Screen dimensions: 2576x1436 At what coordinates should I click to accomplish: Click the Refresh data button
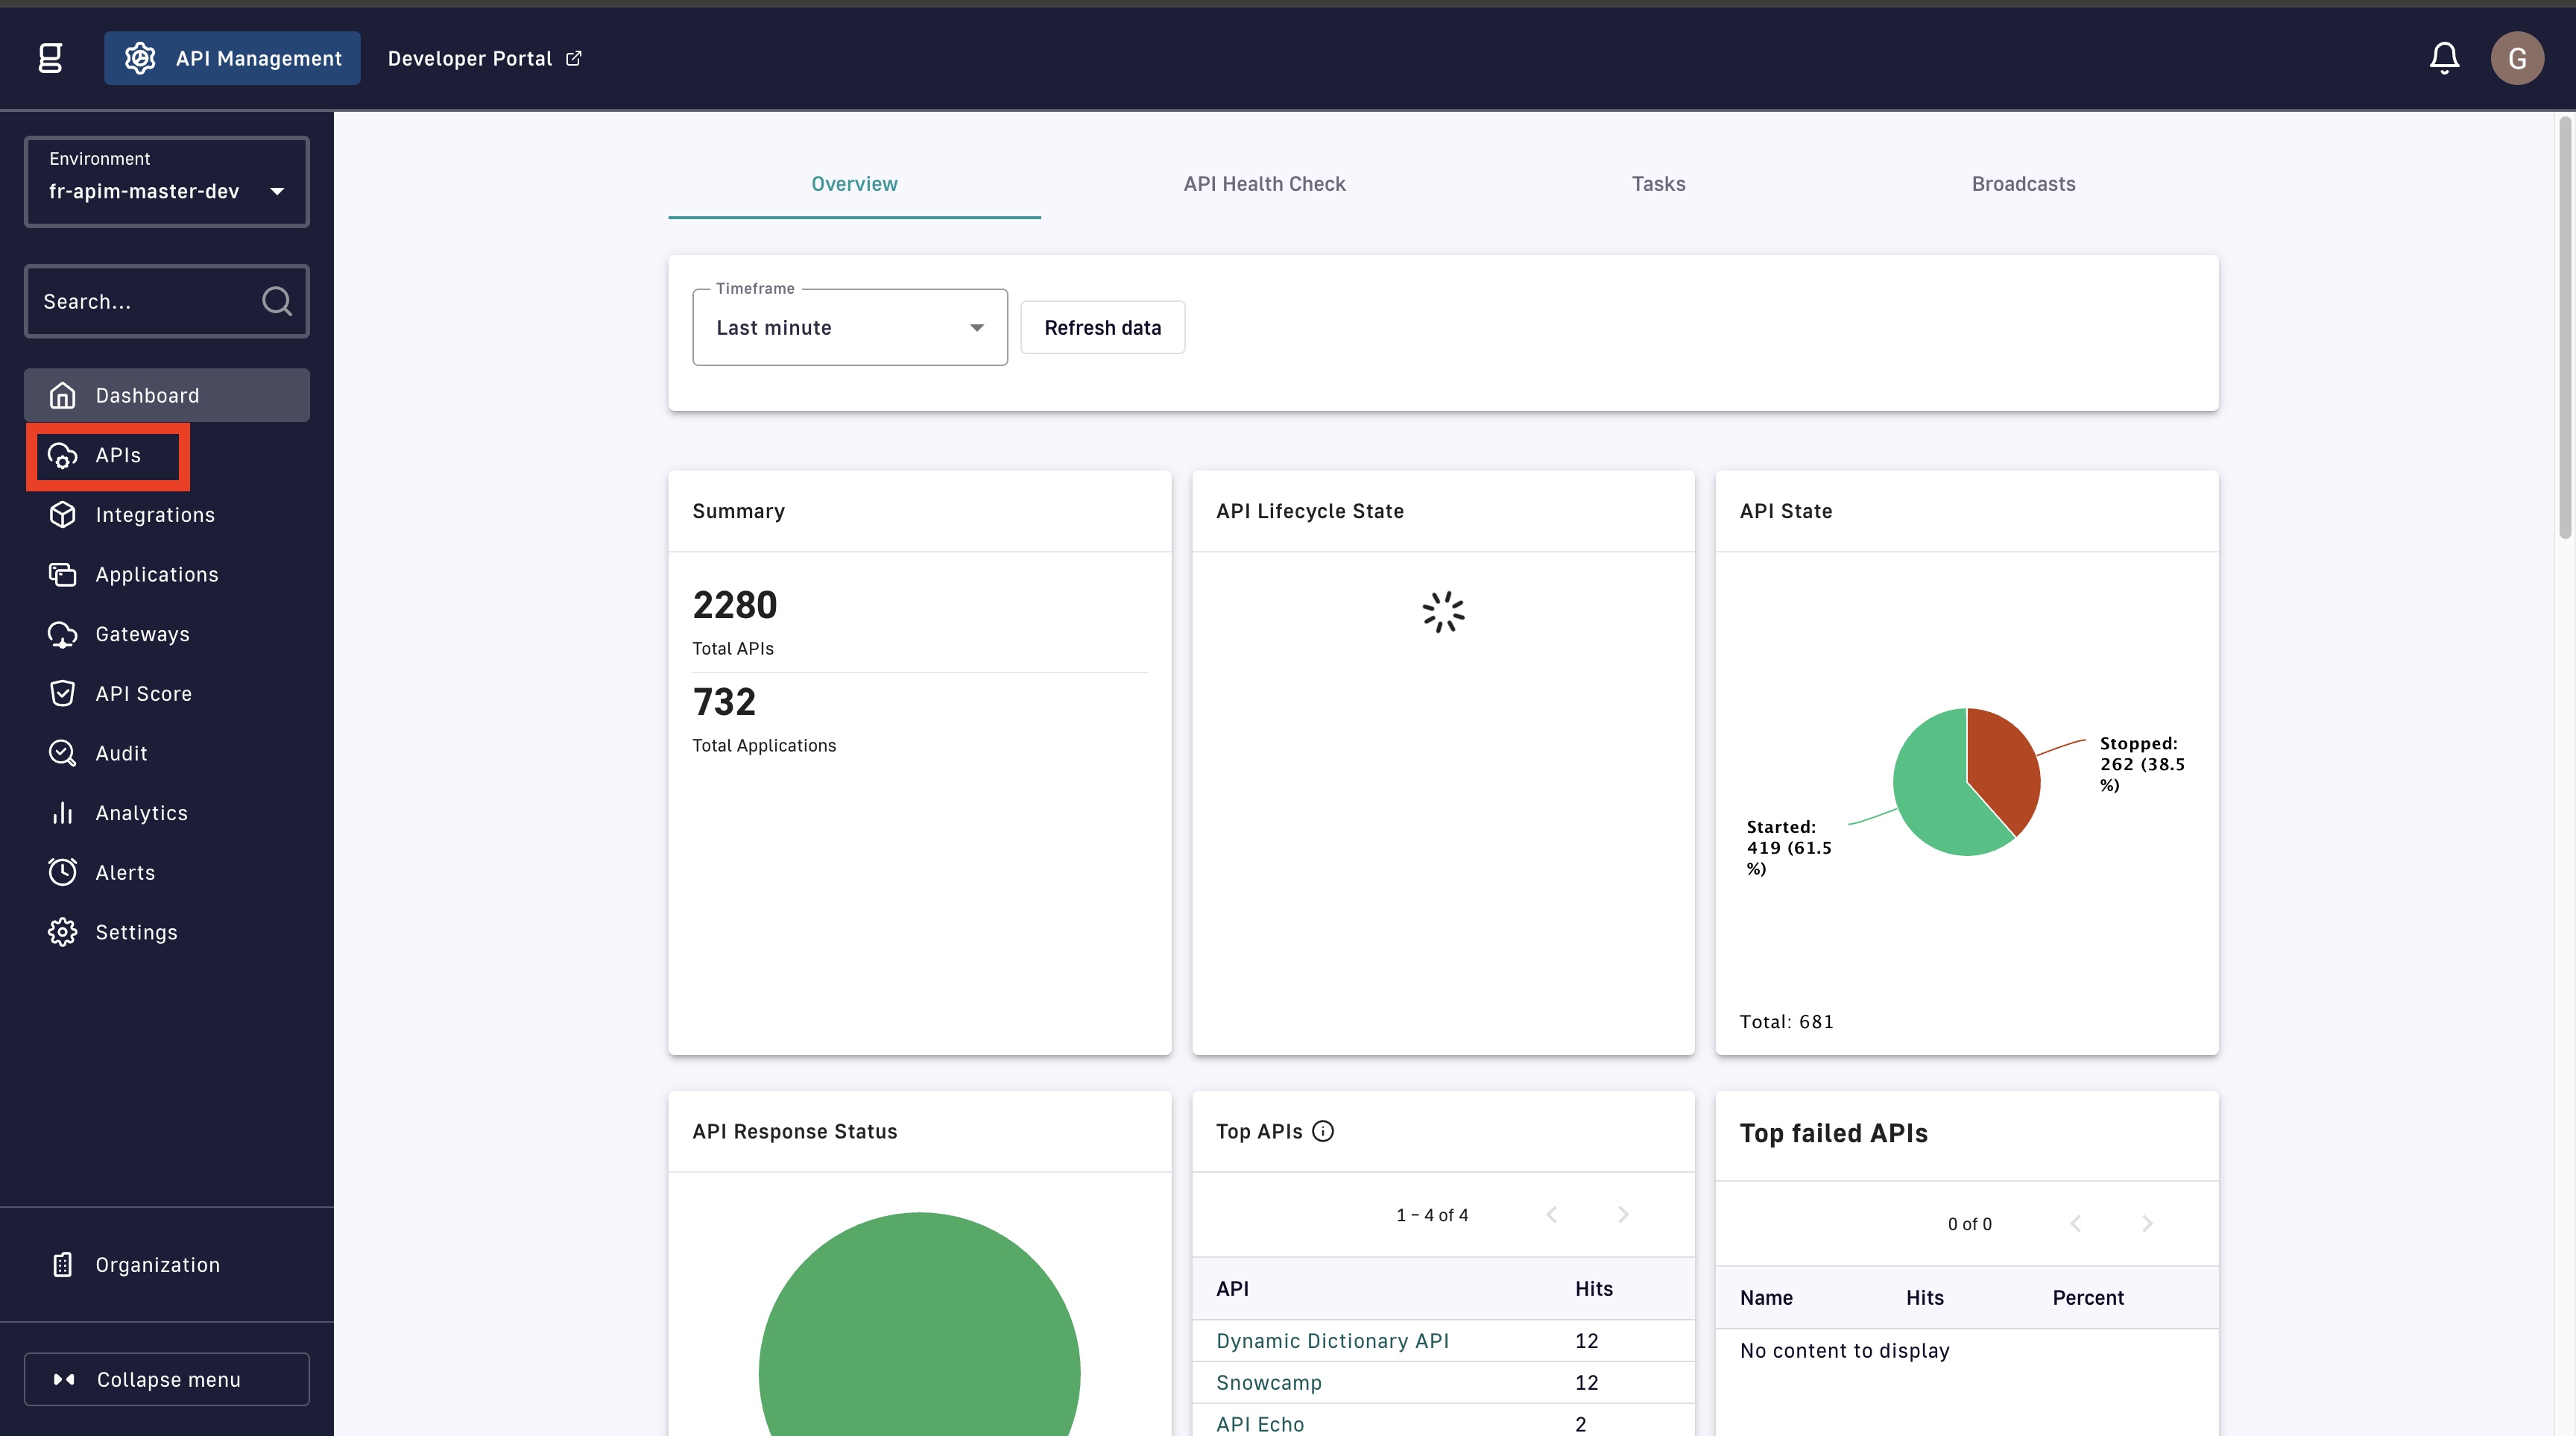(1102, 328)
